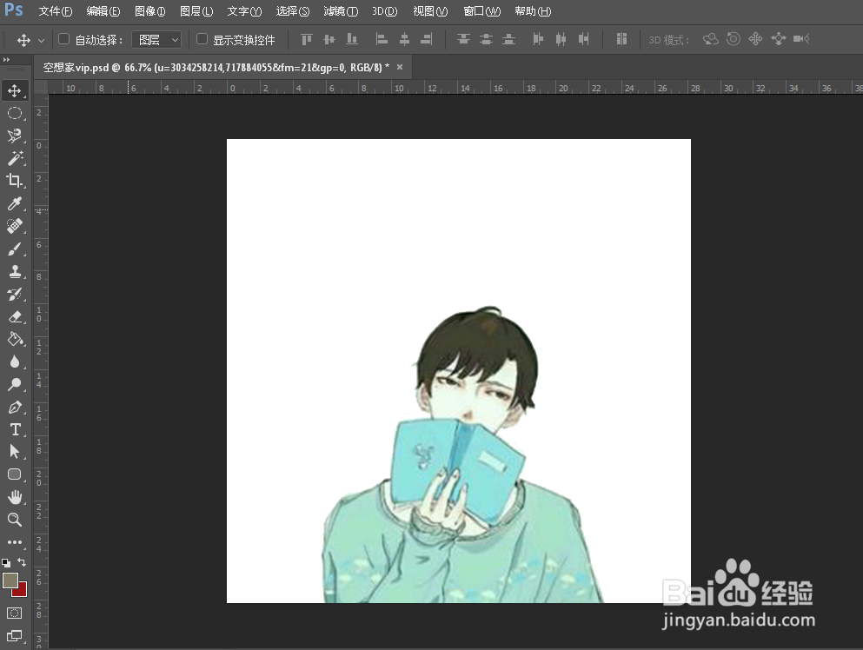The image size is (863, 650).
Task: Switch to the 空想家vip.psd document tab
Action: click(216, 68)
